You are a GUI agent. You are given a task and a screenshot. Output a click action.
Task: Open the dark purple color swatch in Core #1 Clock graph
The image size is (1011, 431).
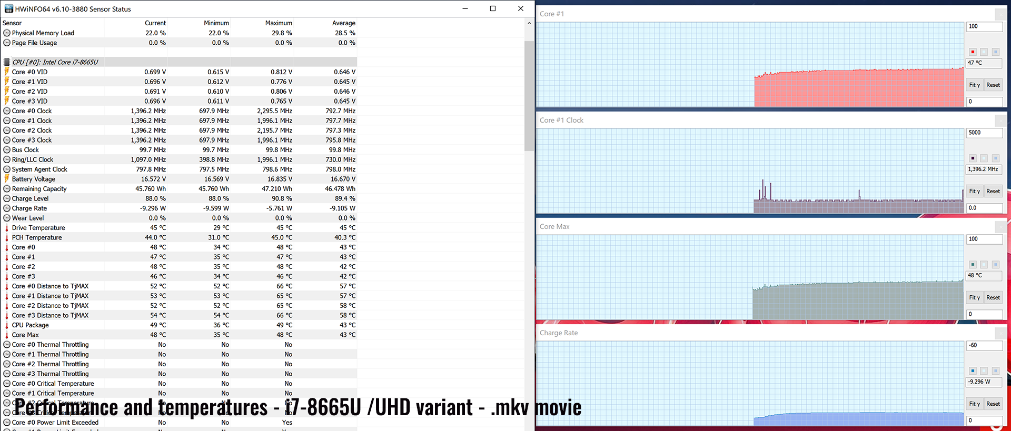click(x=973, y=158)
